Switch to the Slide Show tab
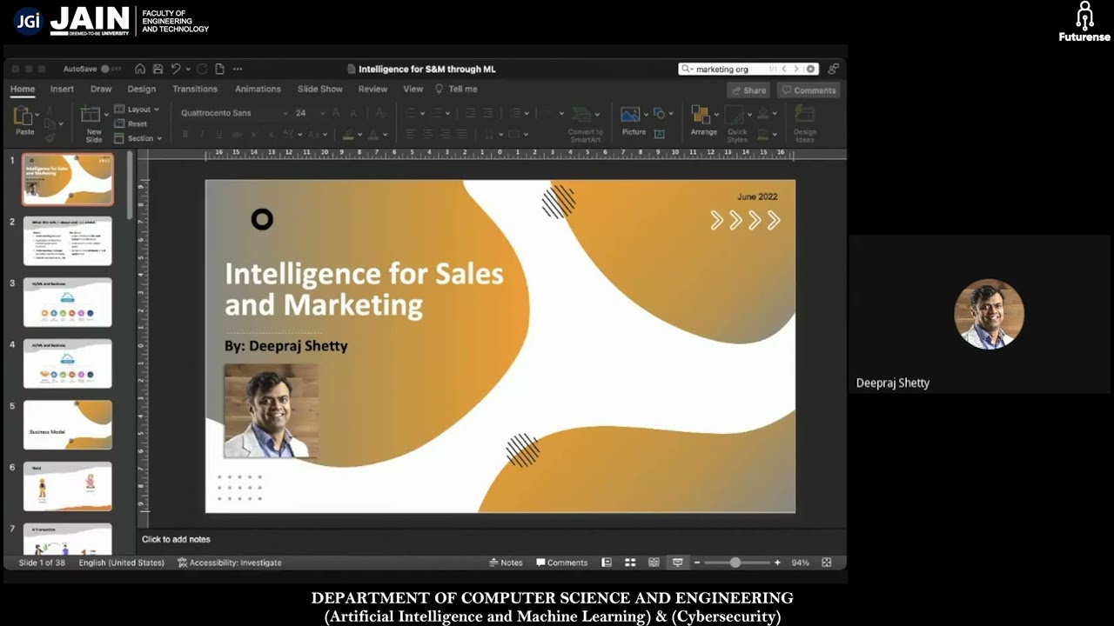Viewport: 1114px width, 626px height. point(320,89)
